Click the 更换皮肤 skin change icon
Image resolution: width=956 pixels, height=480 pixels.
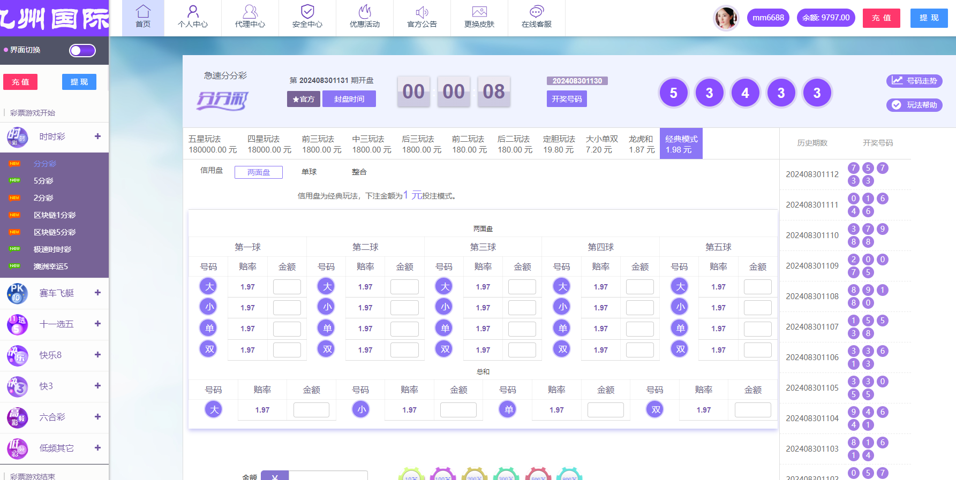[479, 12]
